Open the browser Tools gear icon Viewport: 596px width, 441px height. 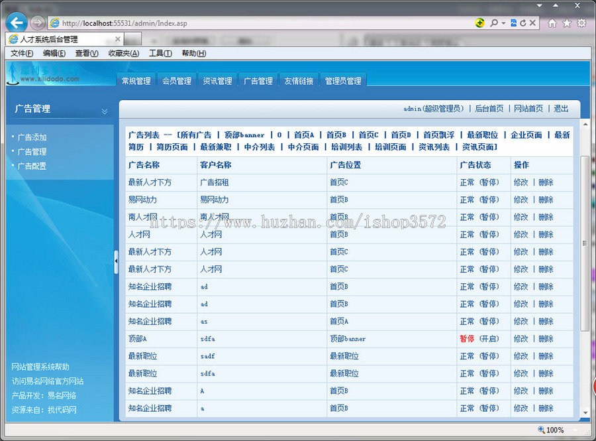[x=581, y=23]
